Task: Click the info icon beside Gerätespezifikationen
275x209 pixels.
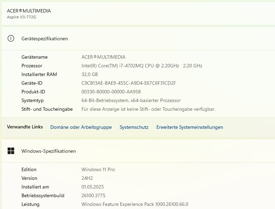Action: (x=11, y=38)
